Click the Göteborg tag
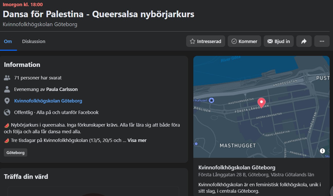Screen dimensions: 333x196 pyautogui.click(x=15, y=152)
